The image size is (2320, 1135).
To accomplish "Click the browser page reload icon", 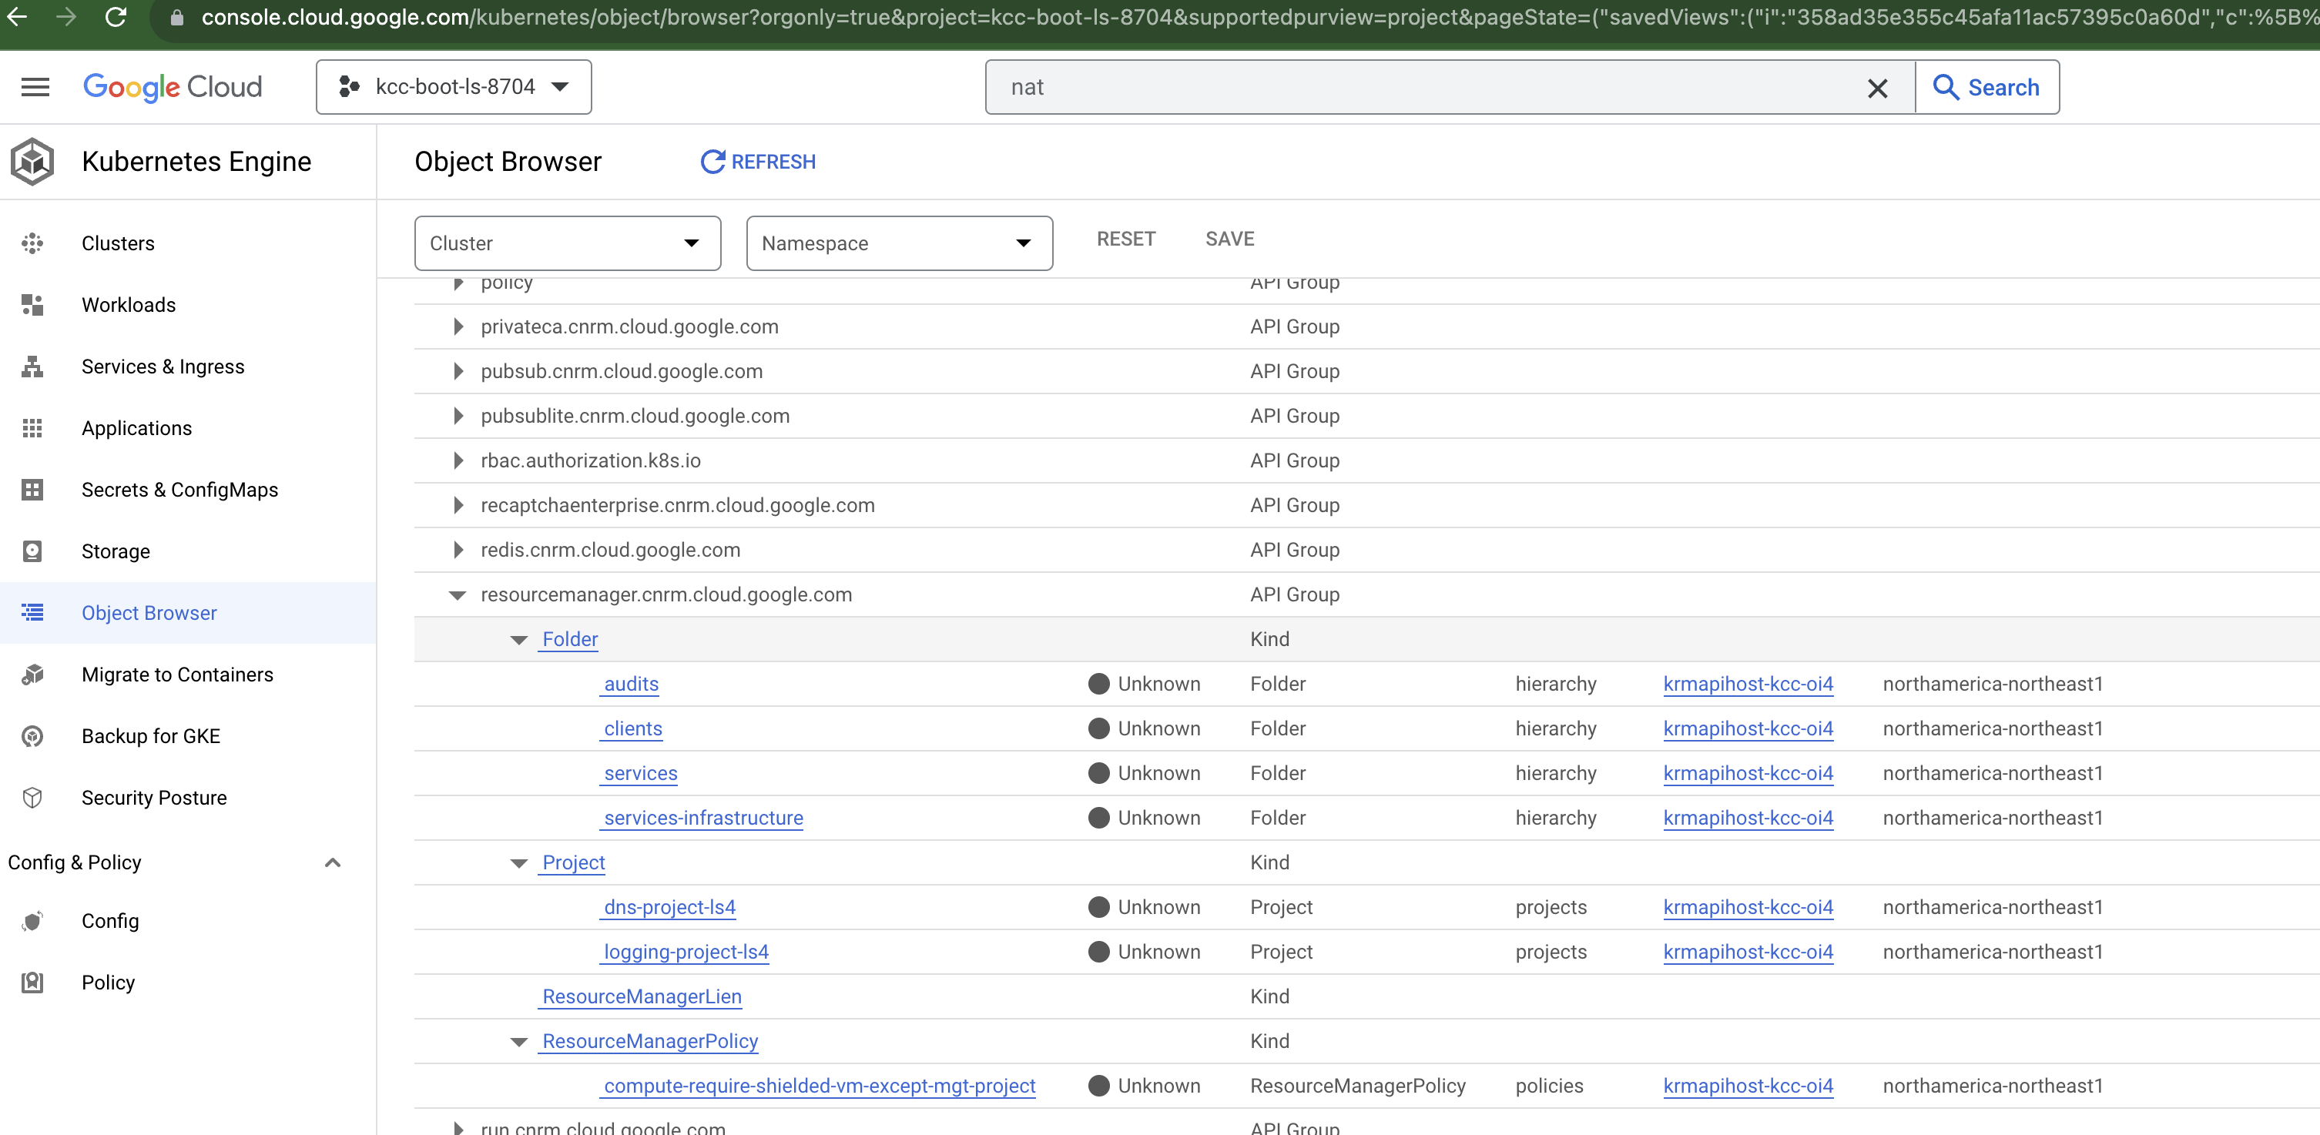I will (x=116, y=18).
